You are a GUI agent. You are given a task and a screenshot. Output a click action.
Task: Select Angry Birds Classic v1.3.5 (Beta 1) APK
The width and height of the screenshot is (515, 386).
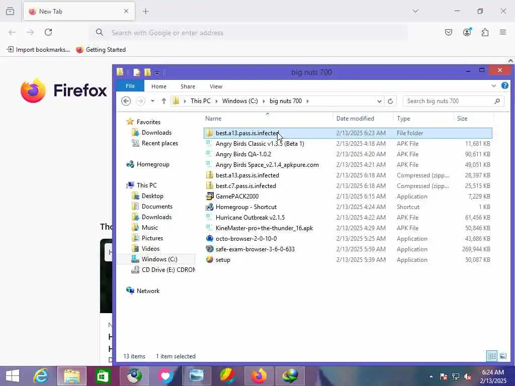pyautogui.click(x=348, y=144)
